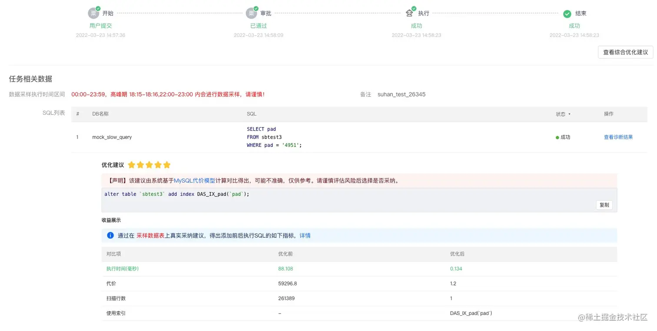Open the MySQL代价模型 link
657x331 pixels.
coord(195,180)
